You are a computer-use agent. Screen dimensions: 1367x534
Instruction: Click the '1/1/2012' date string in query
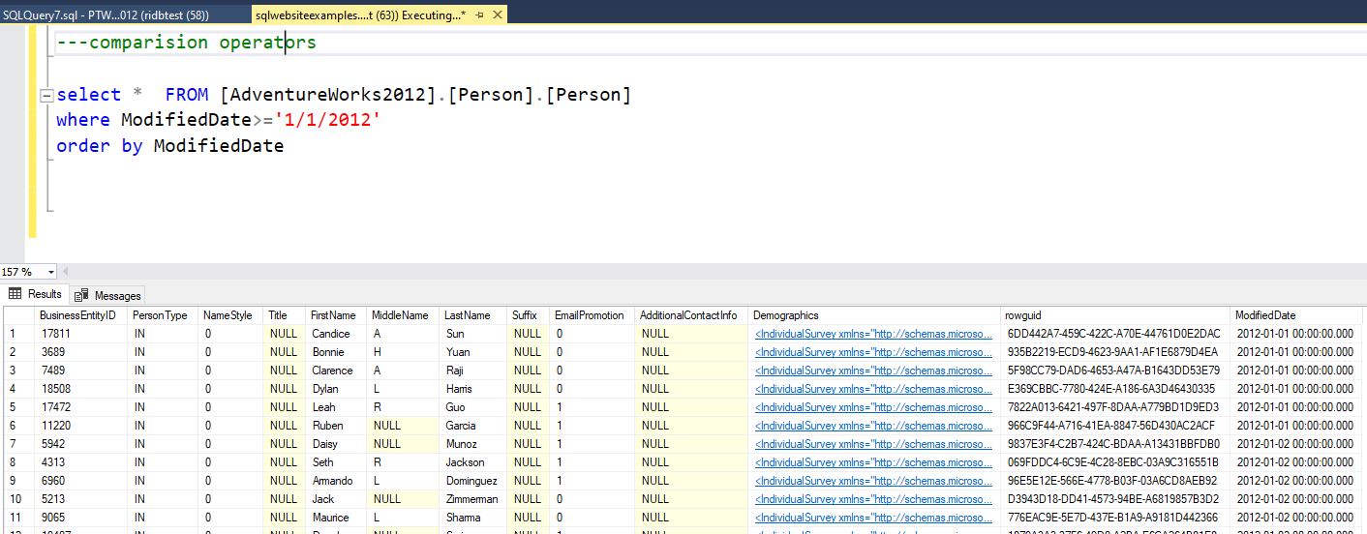pyautogui.click(x=327, y=121)
